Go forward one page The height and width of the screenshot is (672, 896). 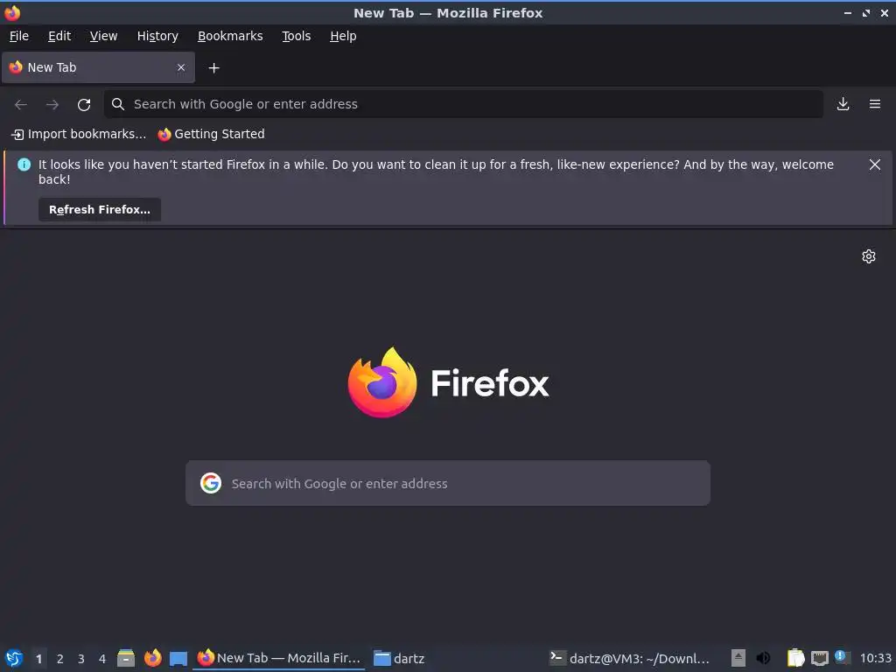(52, 104)
